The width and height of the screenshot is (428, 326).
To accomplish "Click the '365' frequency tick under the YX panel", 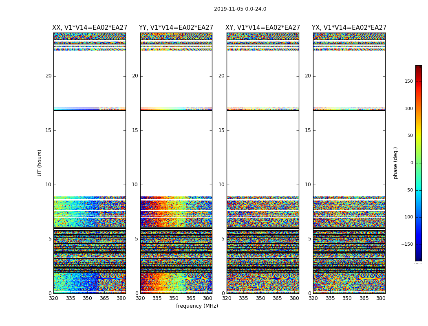I will pyautogui.click(x=364, y=298).
